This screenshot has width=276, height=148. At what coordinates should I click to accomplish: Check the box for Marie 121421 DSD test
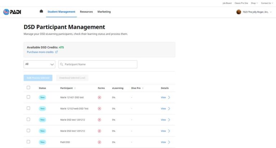[x=28, y=97]
